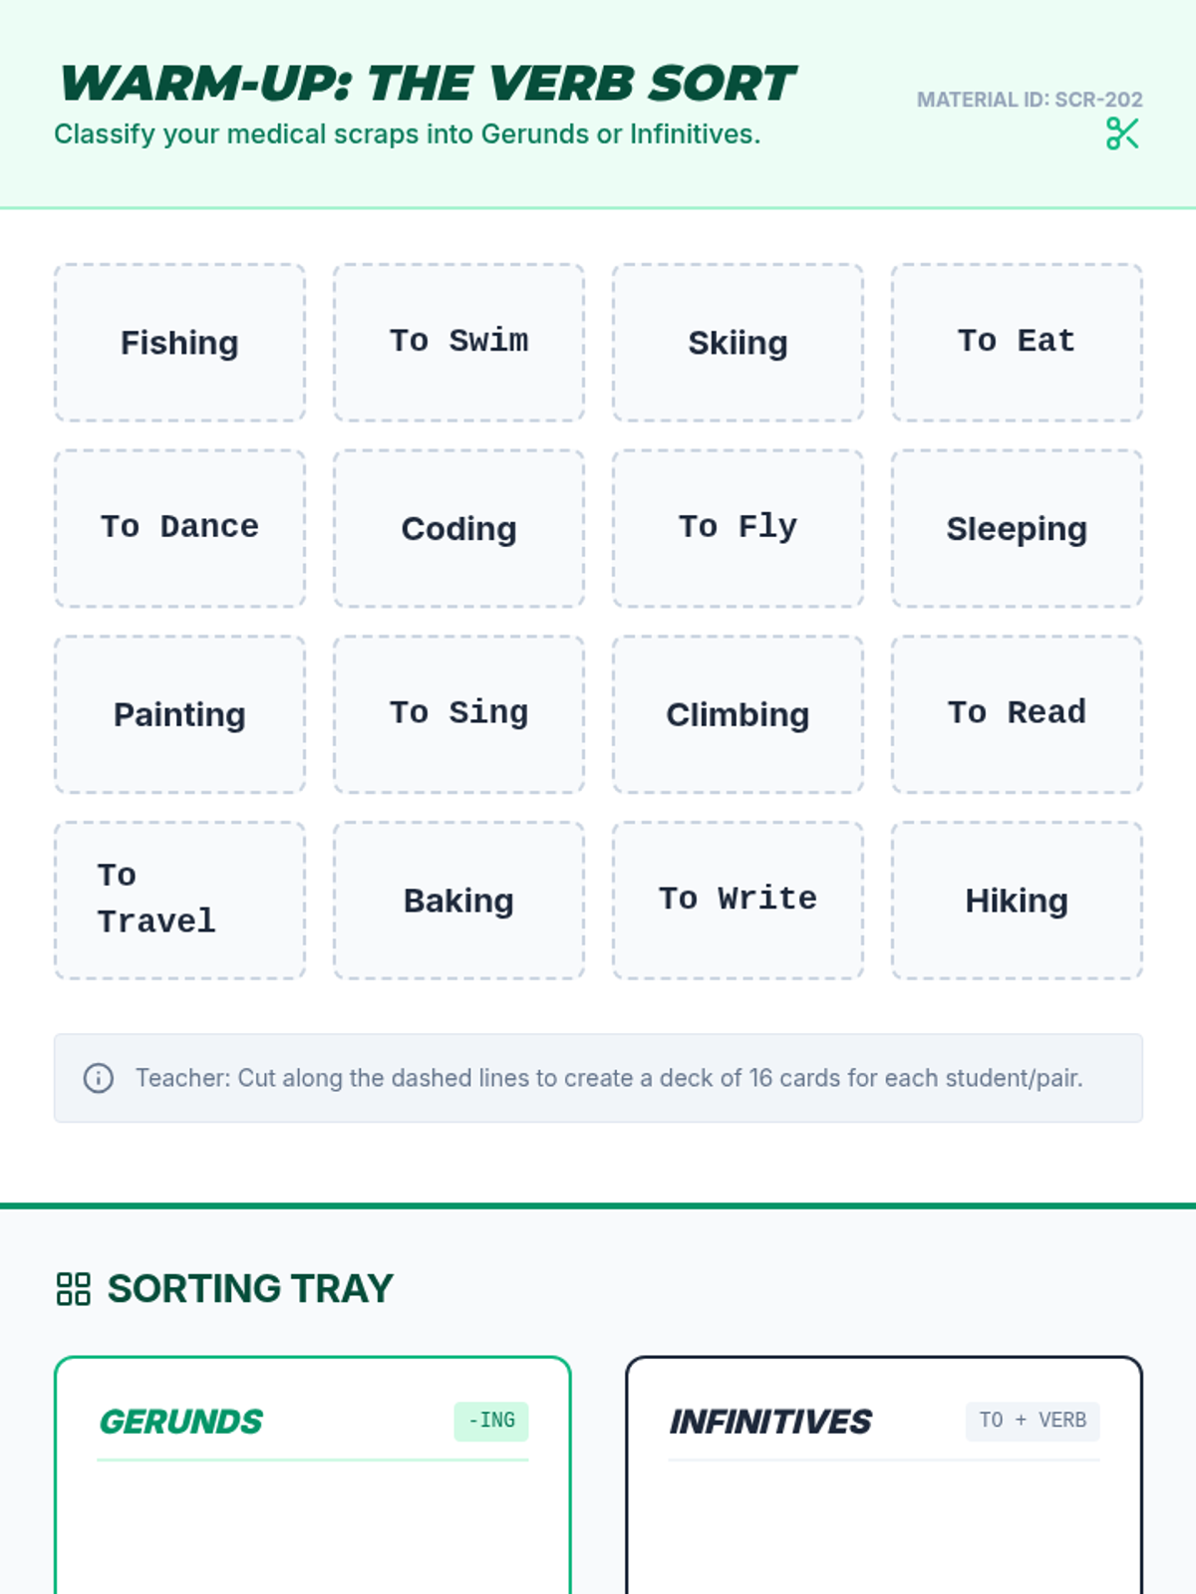
Task: Click the scissors icon in header
Action: pos(1122,133)
